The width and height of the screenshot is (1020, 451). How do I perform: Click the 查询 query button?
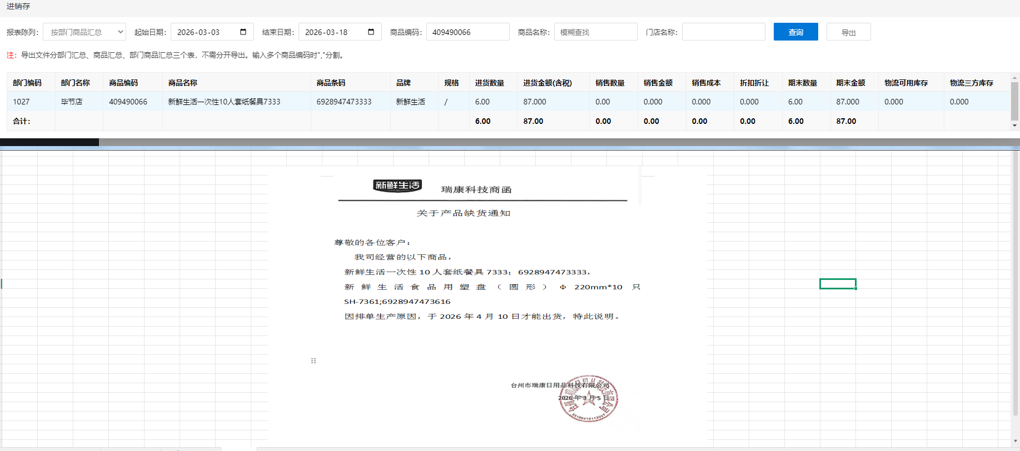pyautogui.click(x=795, y=32)
